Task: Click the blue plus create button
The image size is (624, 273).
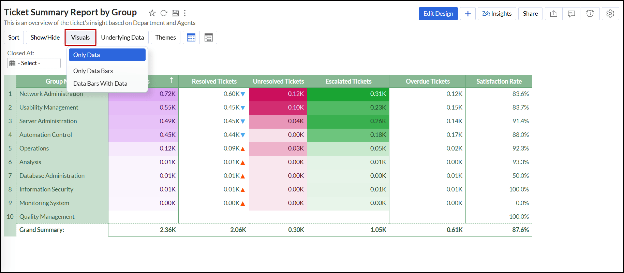Action: (x=468, y=14)
